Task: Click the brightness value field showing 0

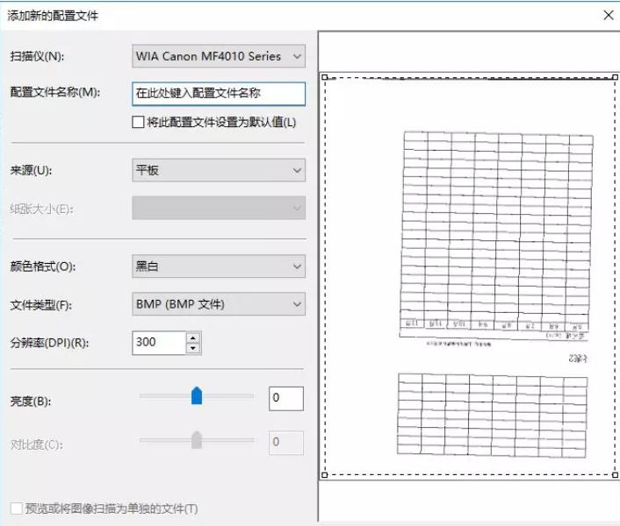Action: (x=286, y=399)
